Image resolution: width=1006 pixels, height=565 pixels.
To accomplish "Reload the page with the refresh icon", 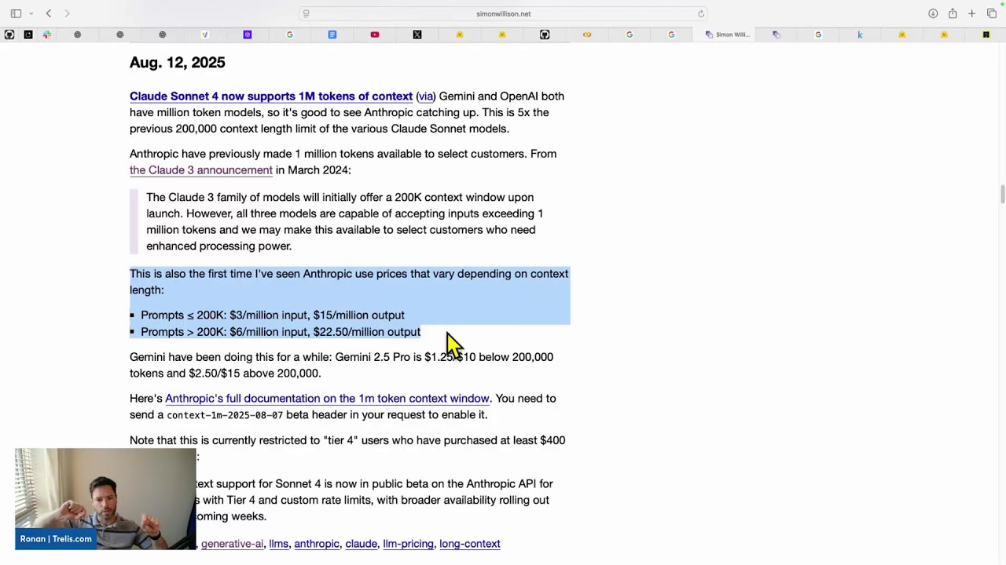I will tap(700, 13).
